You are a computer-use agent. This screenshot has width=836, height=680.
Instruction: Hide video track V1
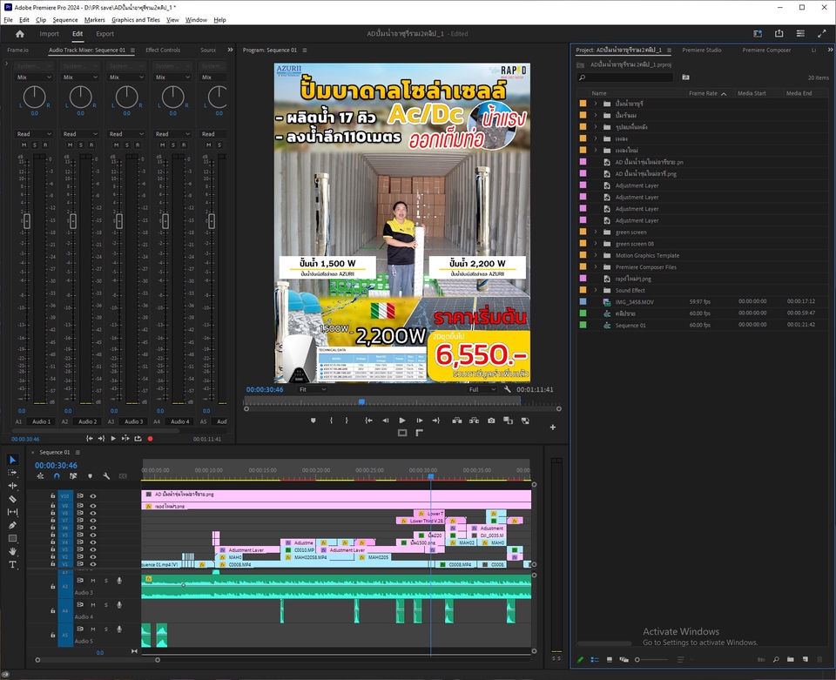tap(93, 564)
